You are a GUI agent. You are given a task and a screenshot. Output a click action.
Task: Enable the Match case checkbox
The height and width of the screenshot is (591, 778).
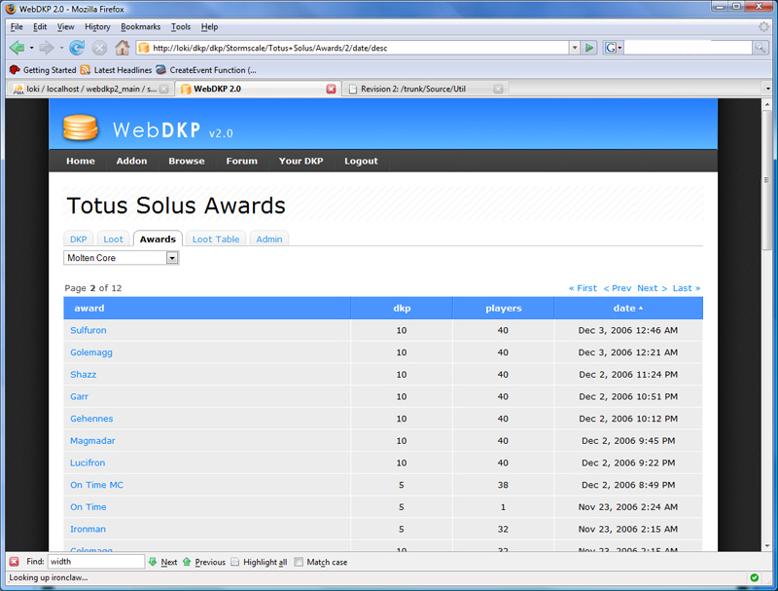click(299, 562)
